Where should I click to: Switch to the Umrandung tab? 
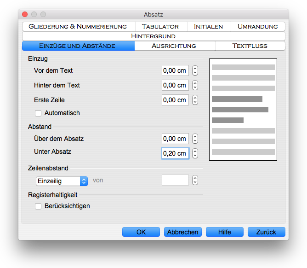click(258, 27)
